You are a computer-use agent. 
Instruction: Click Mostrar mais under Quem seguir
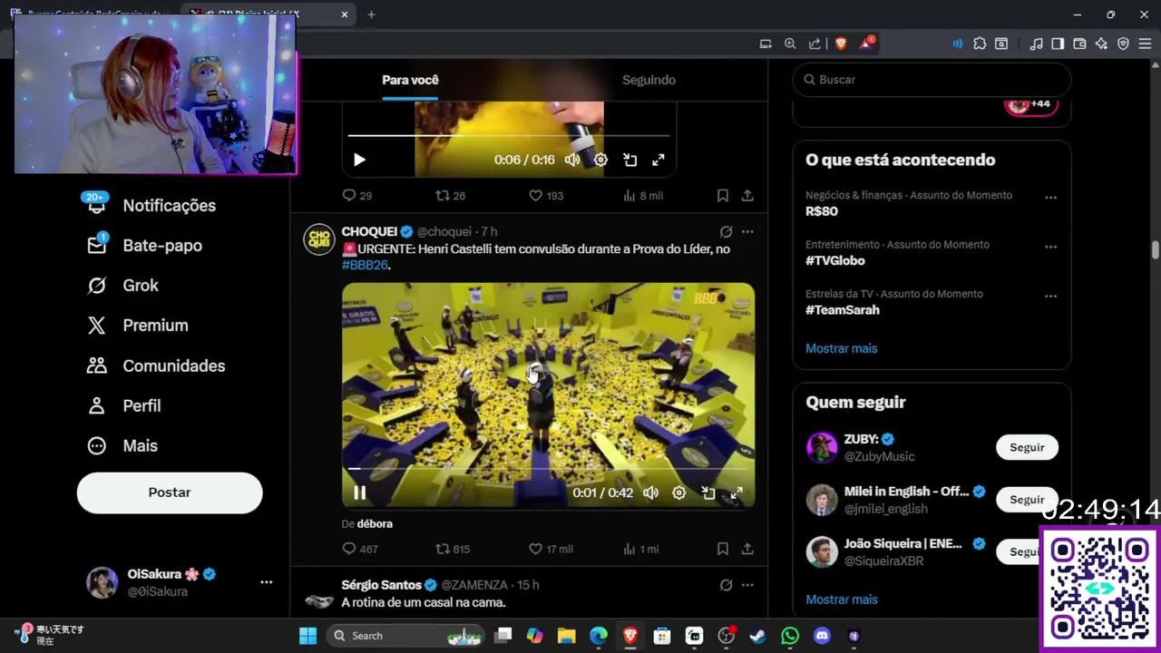[841, 599]
